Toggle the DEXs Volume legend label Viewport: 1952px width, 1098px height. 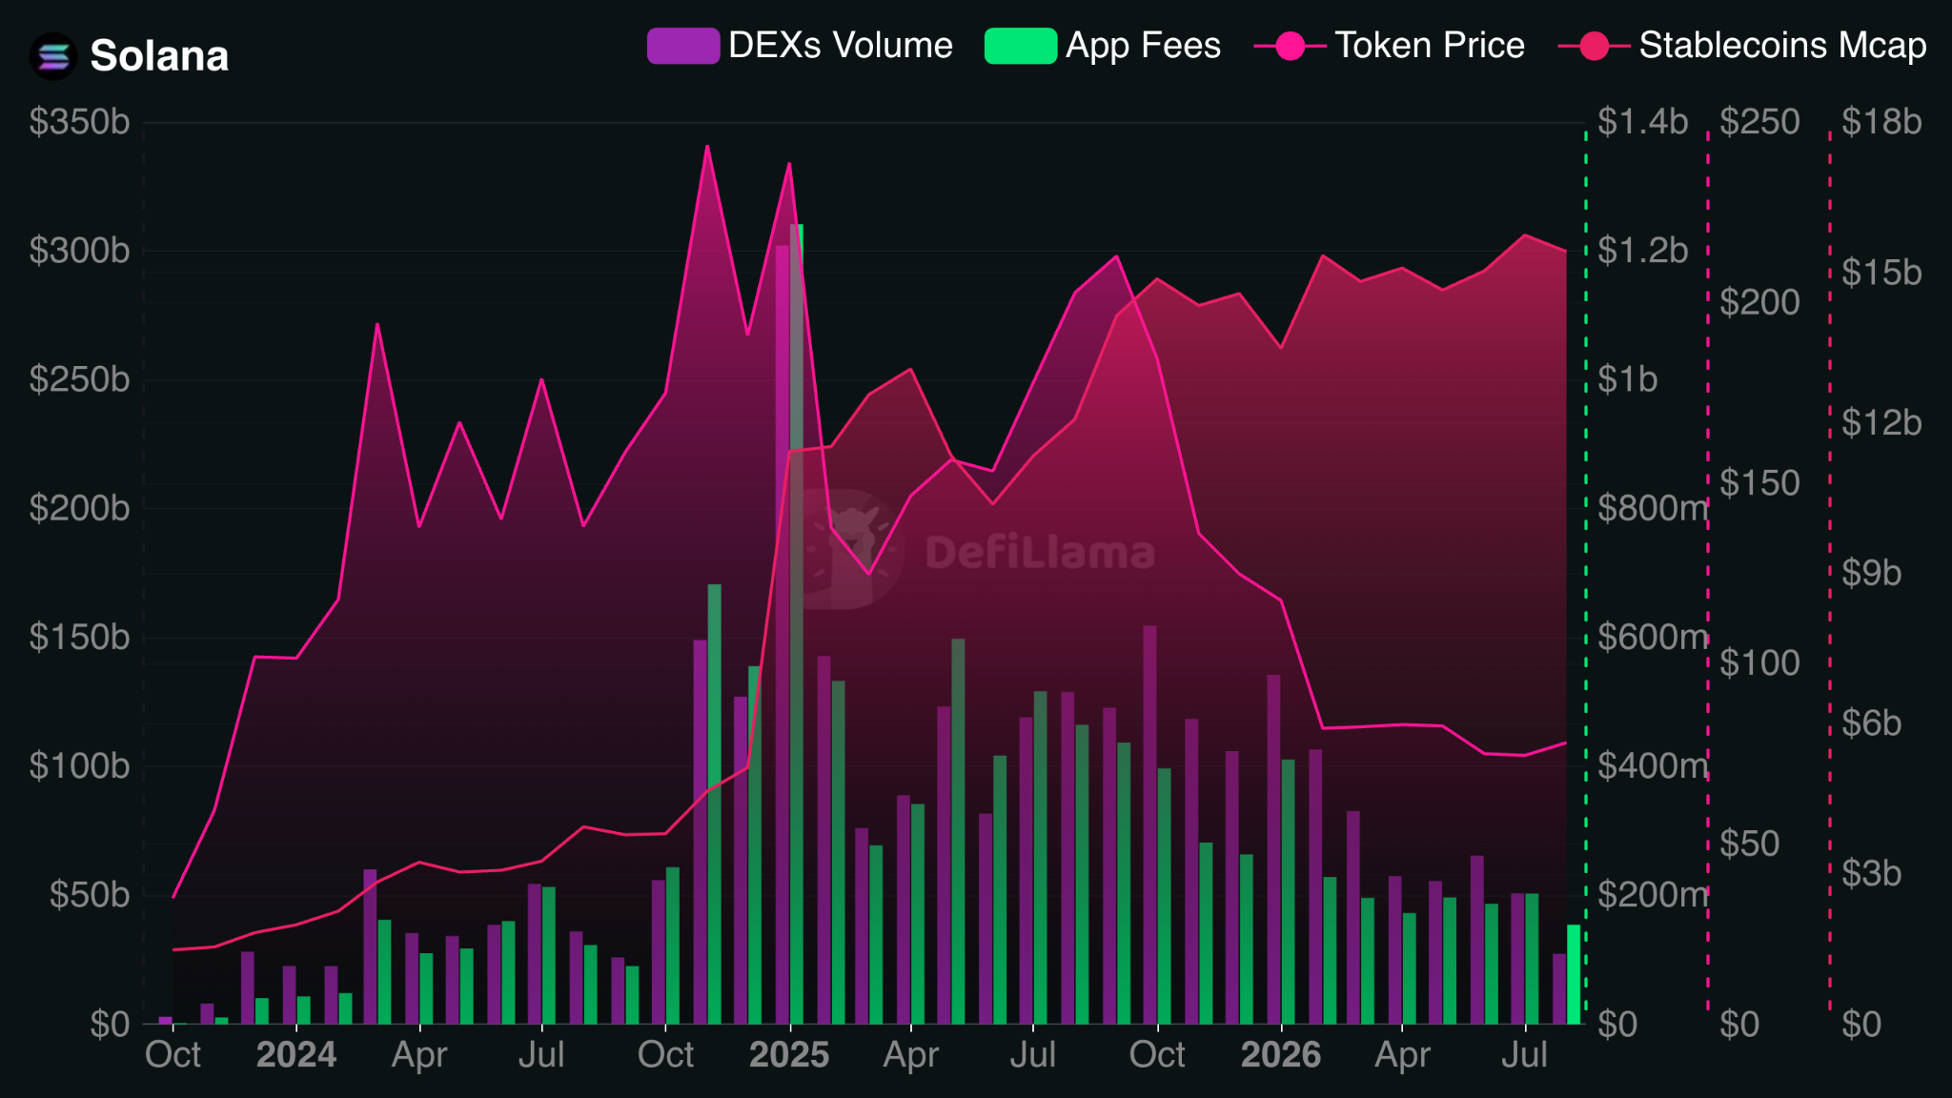pyautogui.click(x=840, y=46)
